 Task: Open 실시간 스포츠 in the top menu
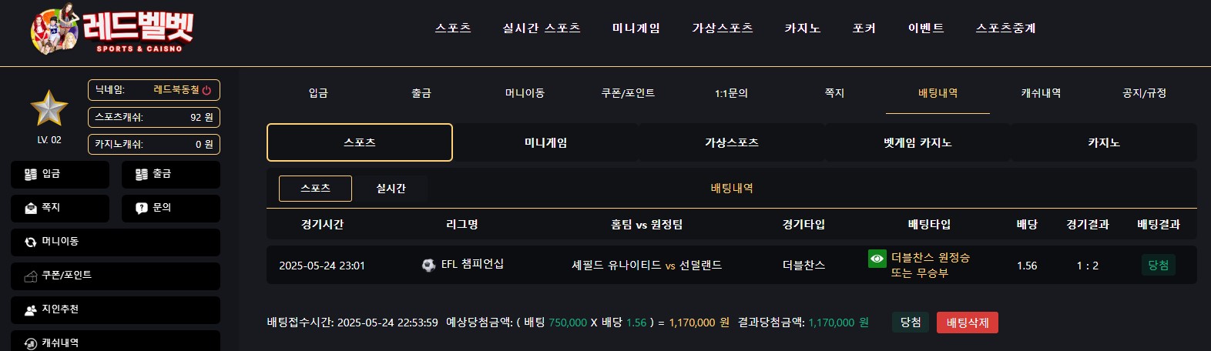coord(542,28)
